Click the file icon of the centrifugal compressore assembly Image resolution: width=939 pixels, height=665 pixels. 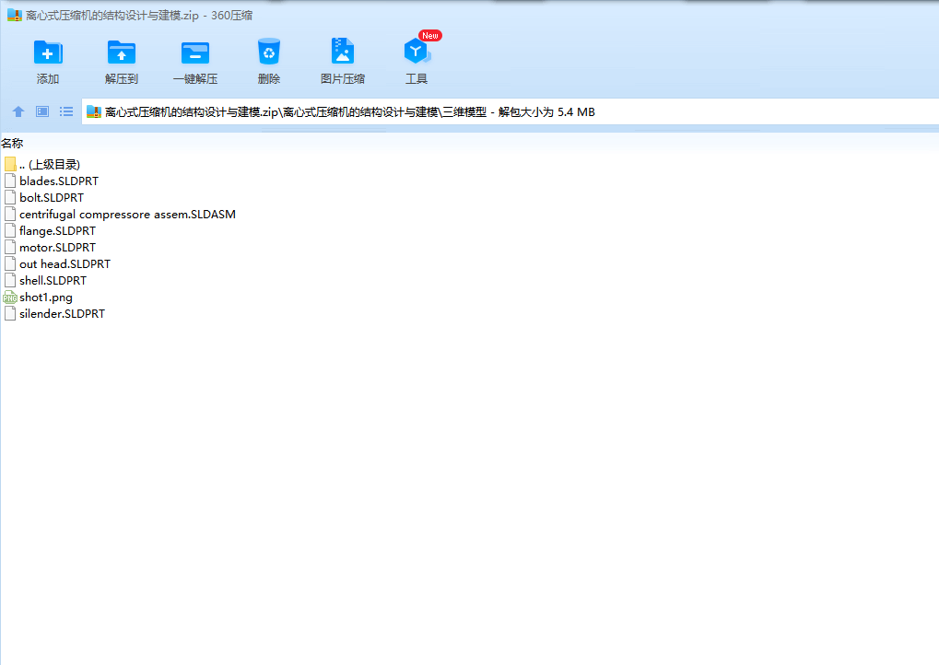click(x=9, y=215)
